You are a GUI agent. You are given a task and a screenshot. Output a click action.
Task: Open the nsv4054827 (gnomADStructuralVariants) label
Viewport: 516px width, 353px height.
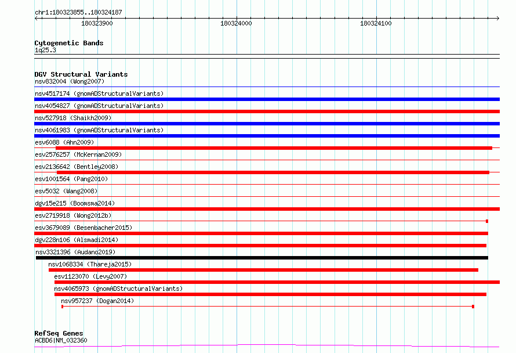99,106
